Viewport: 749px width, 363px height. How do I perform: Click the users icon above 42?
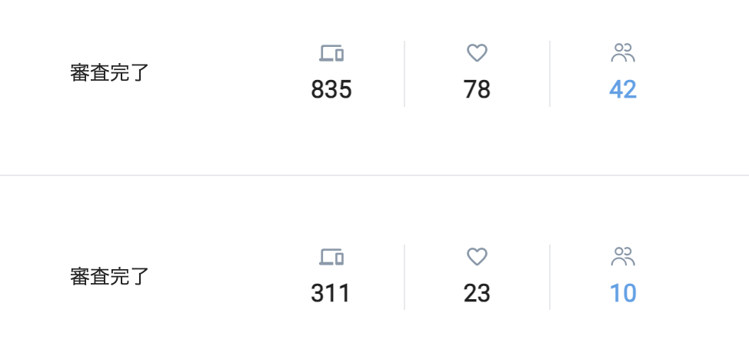point(623,53)
